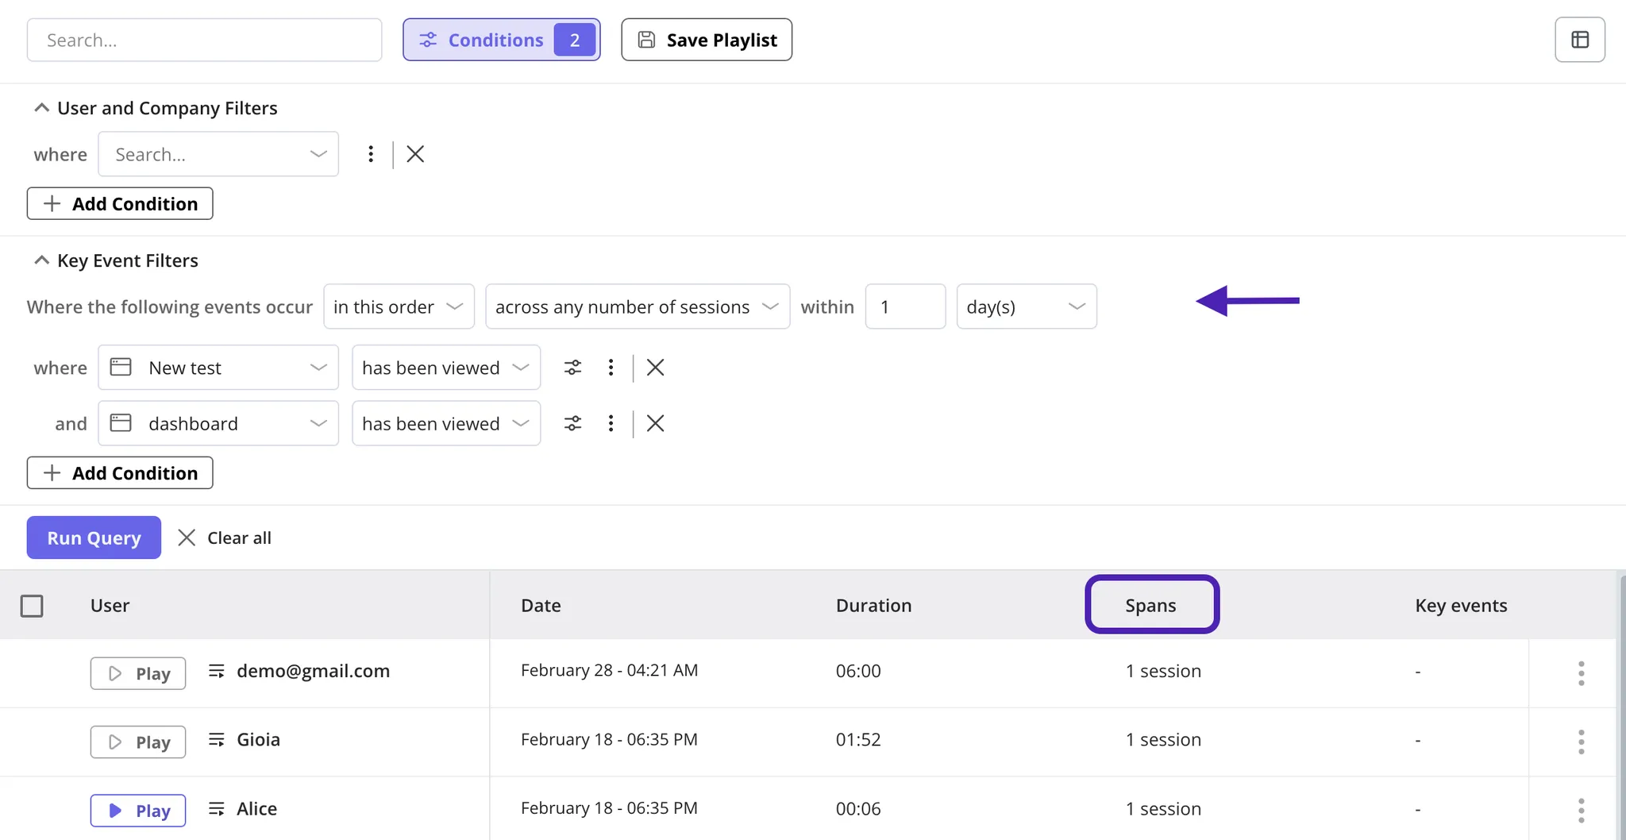The height and width of the screenshot is (840, 1626).
Task: Click the 00:06 duration cell
Action: [858, 808]
